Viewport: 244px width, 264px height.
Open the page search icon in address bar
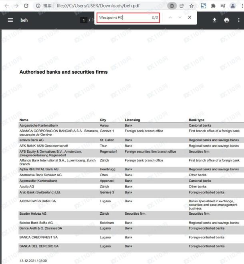172,6
